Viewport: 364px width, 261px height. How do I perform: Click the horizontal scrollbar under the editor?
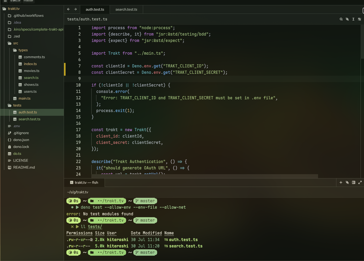point(204,176)
